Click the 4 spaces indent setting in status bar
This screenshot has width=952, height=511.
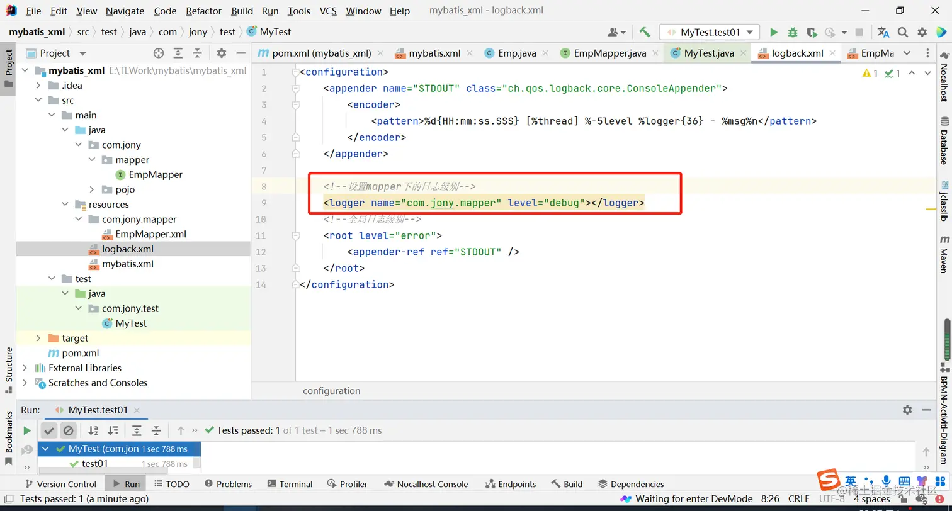coord(872,499)
